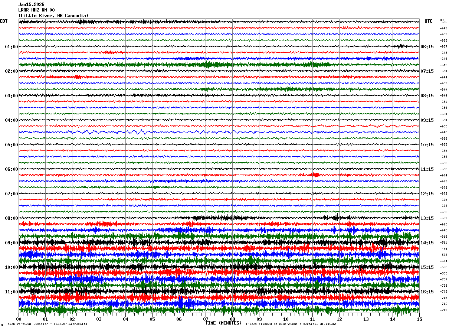Click the 12:15 UTC time label
The width and height of the screenshot is (449, 329).
tap(427, 194)
